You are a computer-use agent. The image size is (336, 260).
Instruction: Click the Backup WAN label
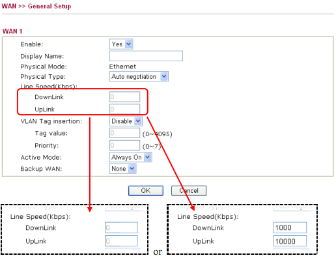41,169
